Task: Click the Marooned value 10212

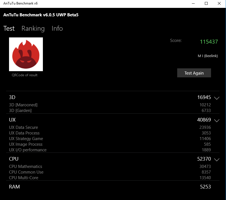Action: click(205, 105)
